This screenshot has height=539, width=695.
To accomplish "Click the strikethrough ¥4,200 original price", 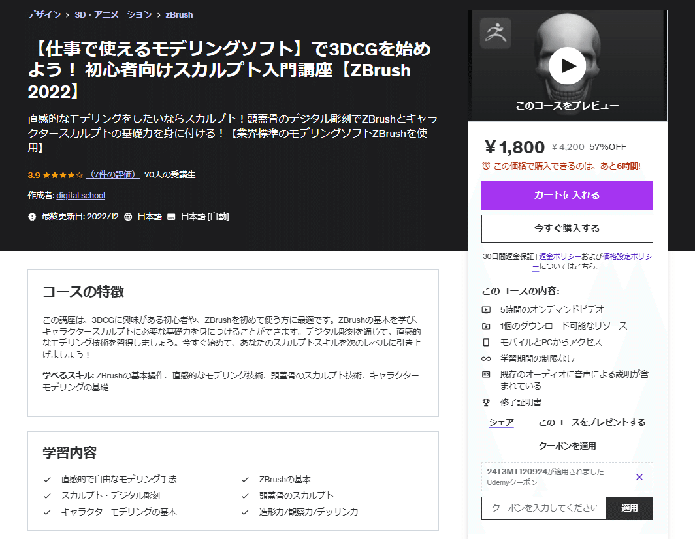I will point(567,147).
